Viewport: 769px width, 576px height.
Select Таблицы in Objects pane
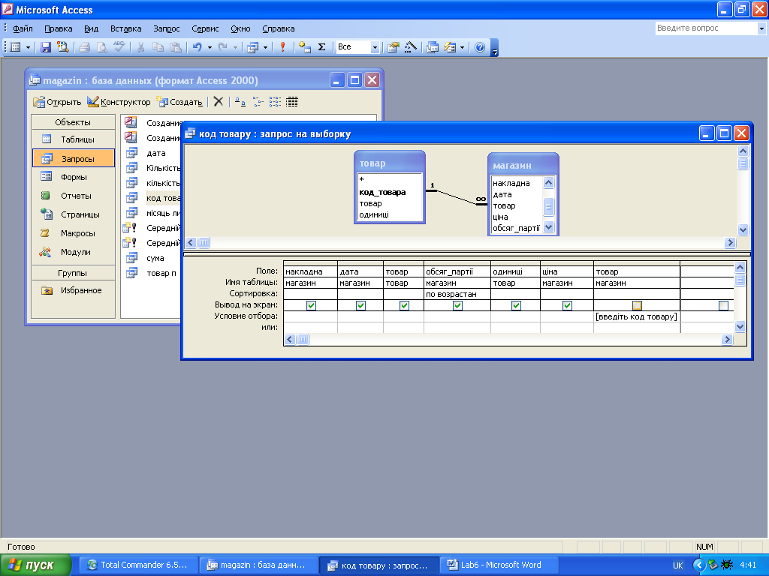[74, 139]
